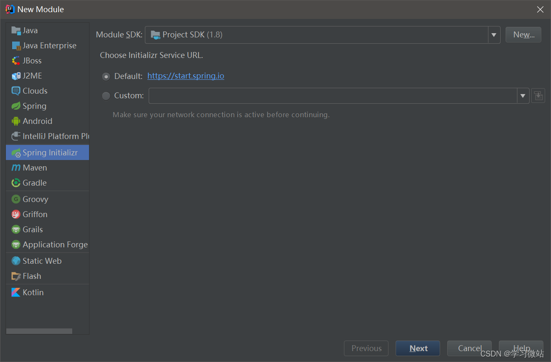Click the Cancel button
551x362 pixels.
pos(470,348)
